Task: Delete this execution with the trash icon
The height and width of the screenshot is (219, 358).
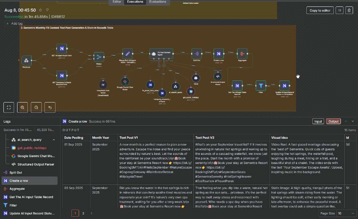Action: tap(349, 11)
